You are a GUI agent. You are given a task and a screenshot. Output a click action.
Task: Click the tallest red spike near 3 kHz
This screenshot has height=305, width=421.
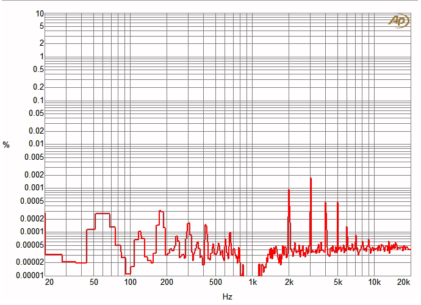tap(311, 215)
